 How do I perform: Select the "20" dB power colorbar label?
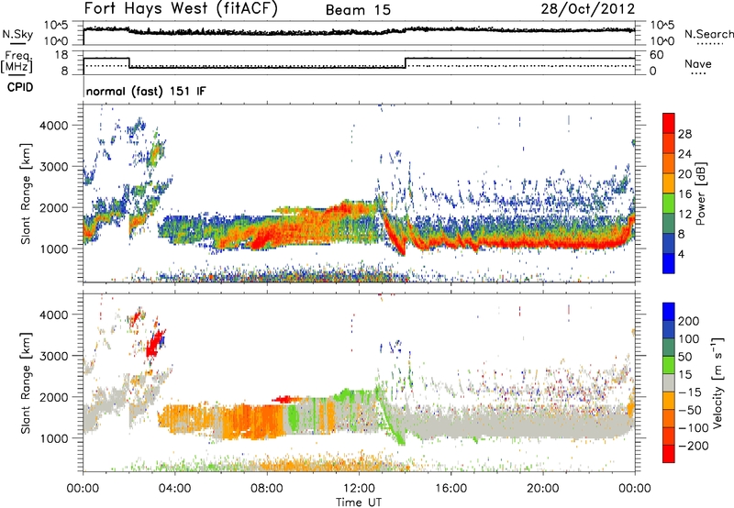click(684, 174)
